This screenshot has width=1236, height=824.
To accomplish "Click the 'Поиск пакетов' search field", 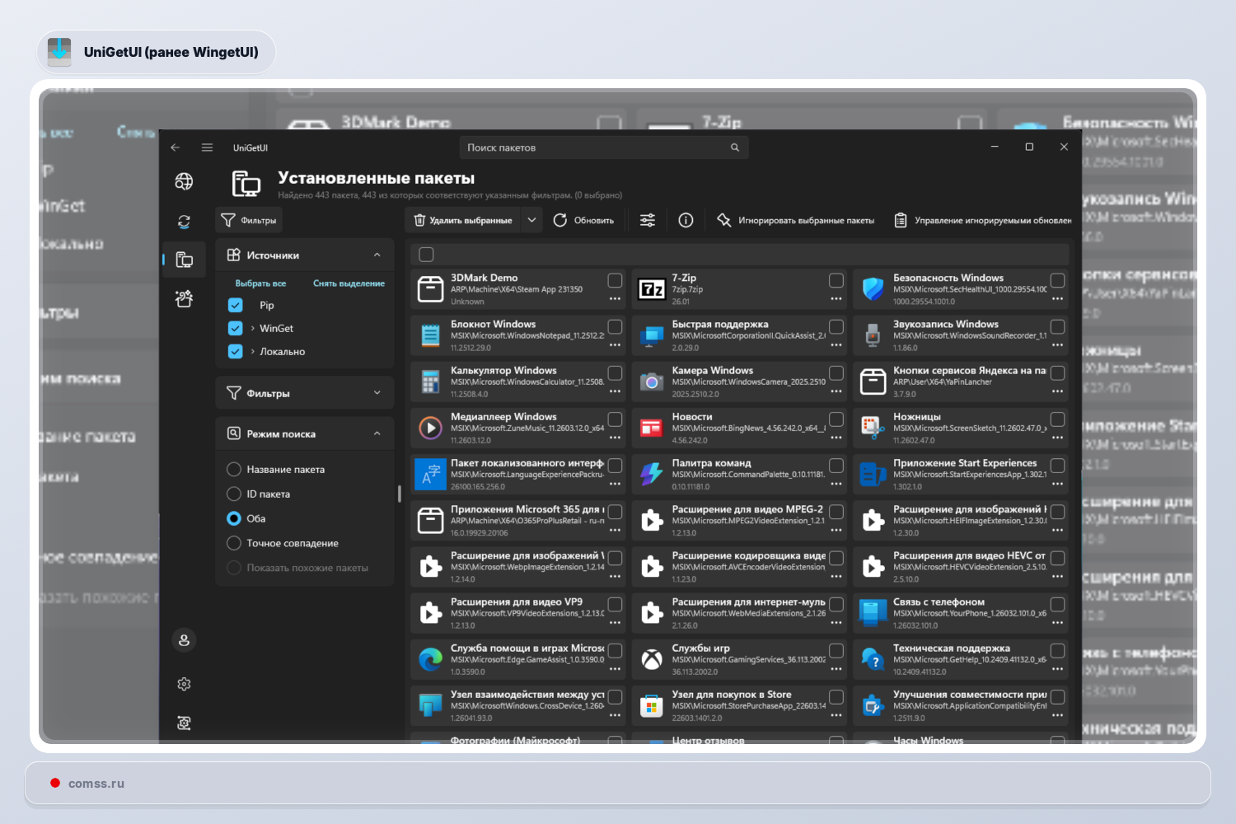I will [x=603, y=147].
